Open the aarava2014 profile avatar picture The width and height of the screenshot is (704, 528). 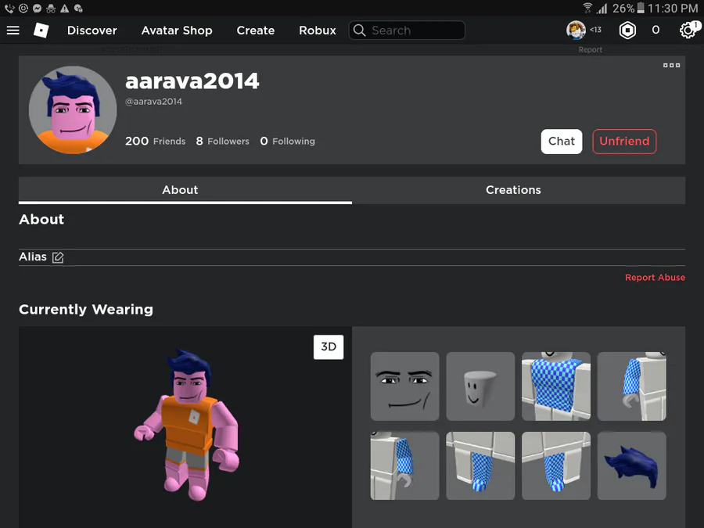(73, 110)
